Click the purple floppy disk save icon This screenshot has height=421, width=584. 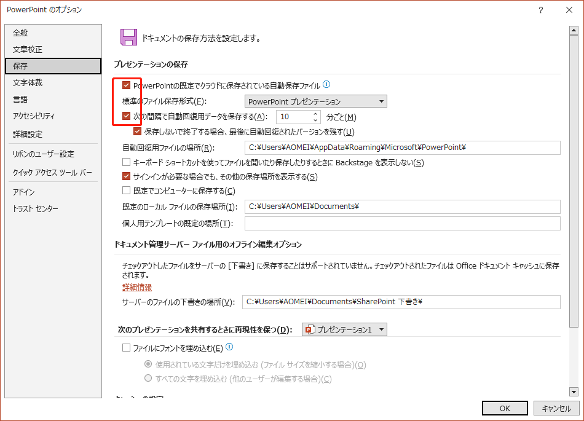128,37
